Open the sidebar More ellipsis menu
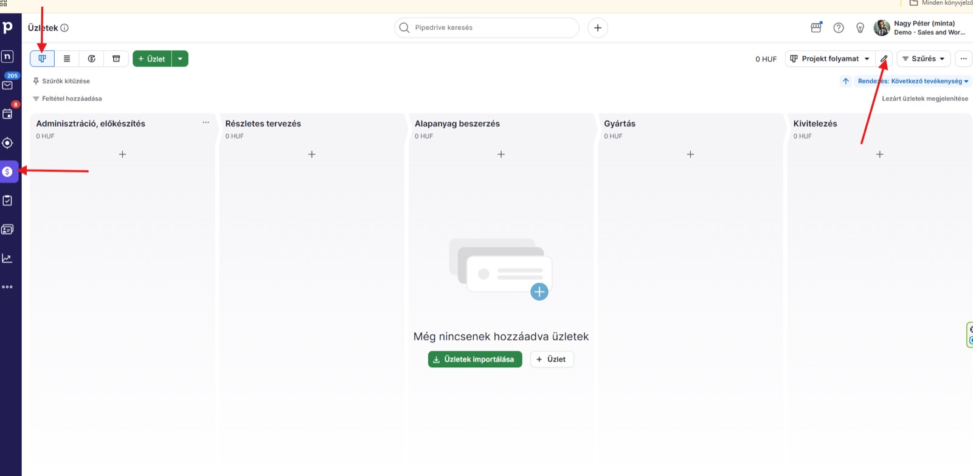Screen dimensions: 973x476 point(8,287)
